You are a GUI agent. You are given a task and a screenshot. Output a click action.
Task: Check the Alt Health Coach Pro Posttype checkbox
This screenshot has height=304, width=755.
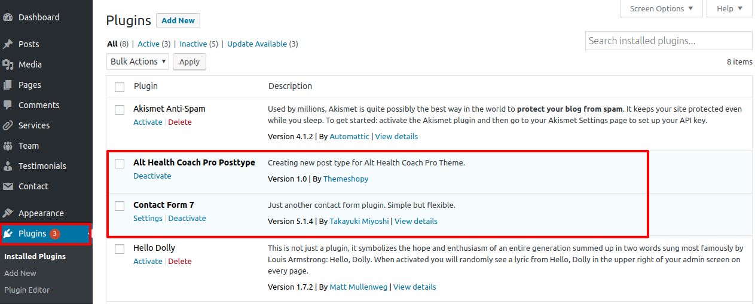120,164
